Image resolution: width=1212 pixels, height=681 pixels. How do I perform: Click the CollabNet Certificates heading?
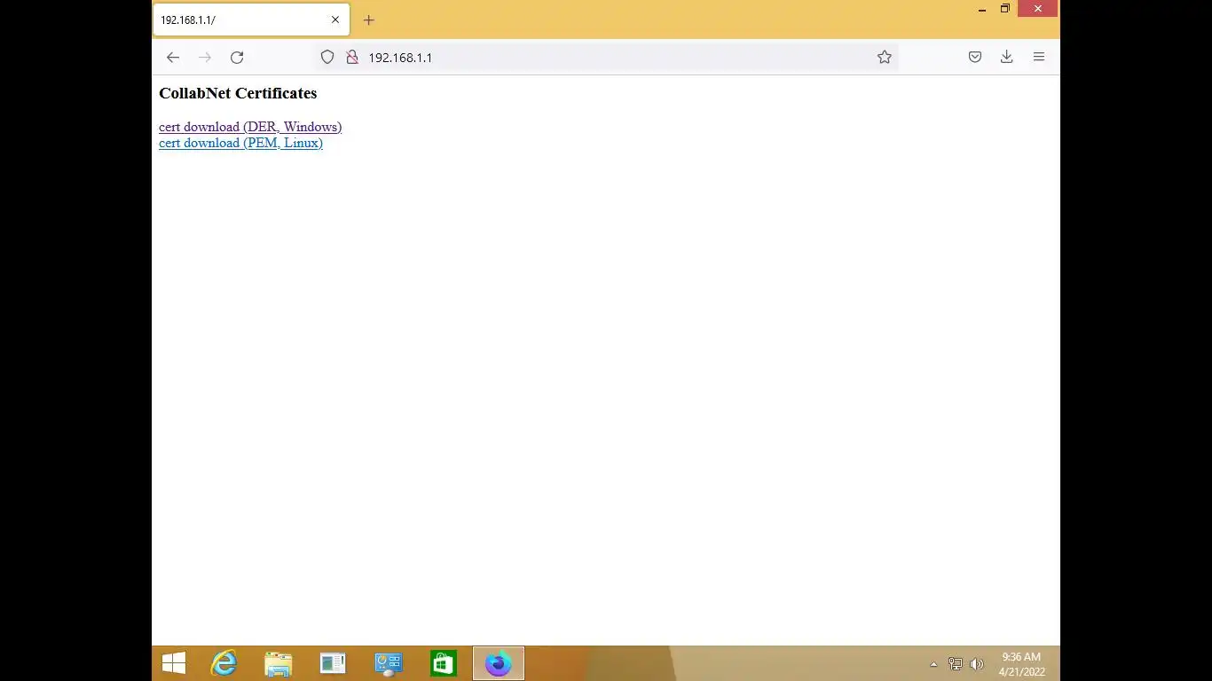pos(238,93)
